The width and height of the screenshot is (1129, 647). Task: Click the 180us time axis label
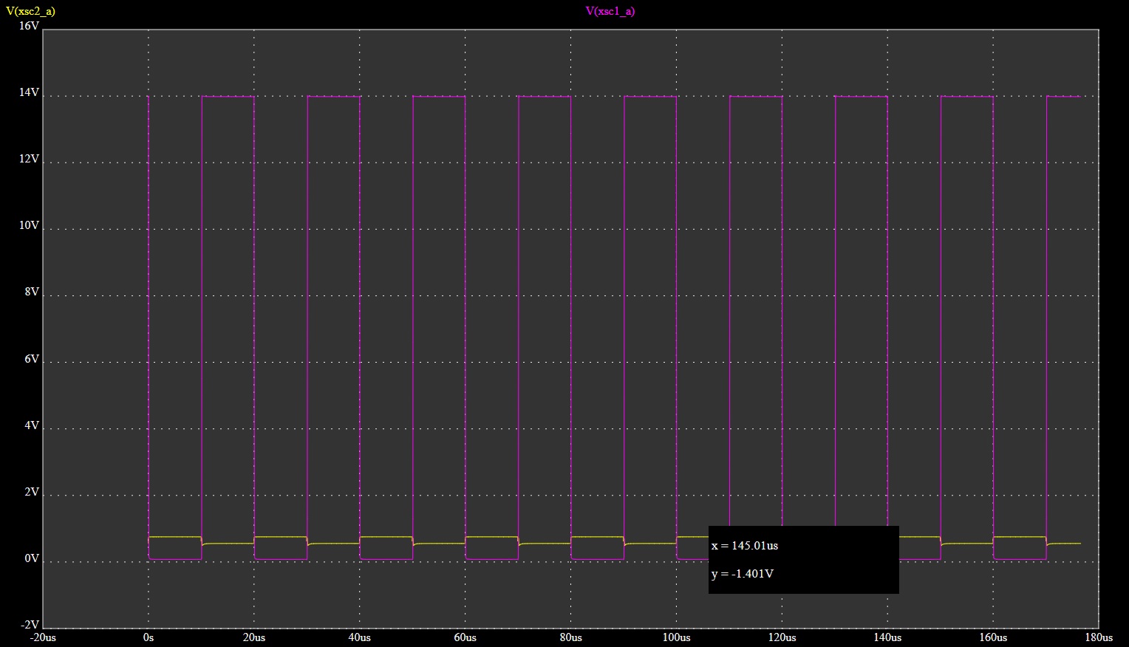(x=1099, y=637)
